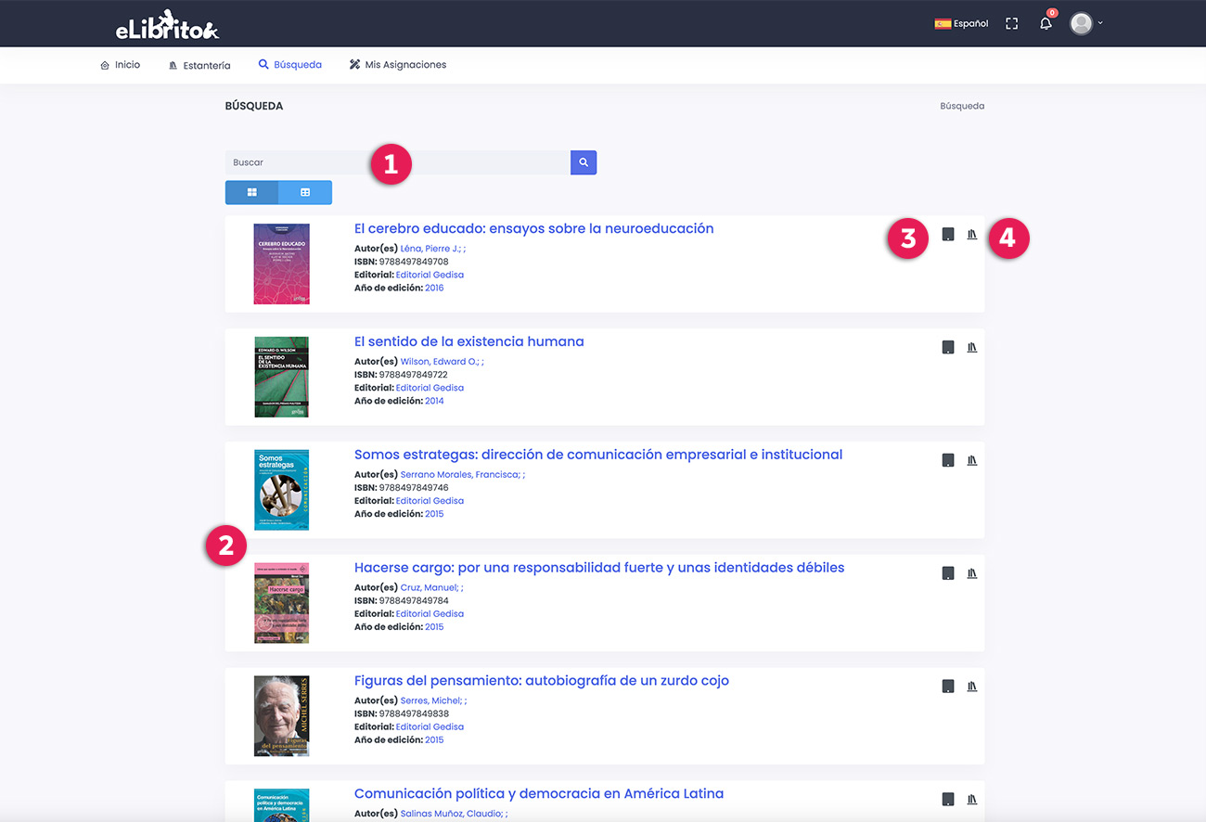Shelf icon for Comunicación política y democracia
Viewport: 1206px width, 822px height.
point(972,800)
